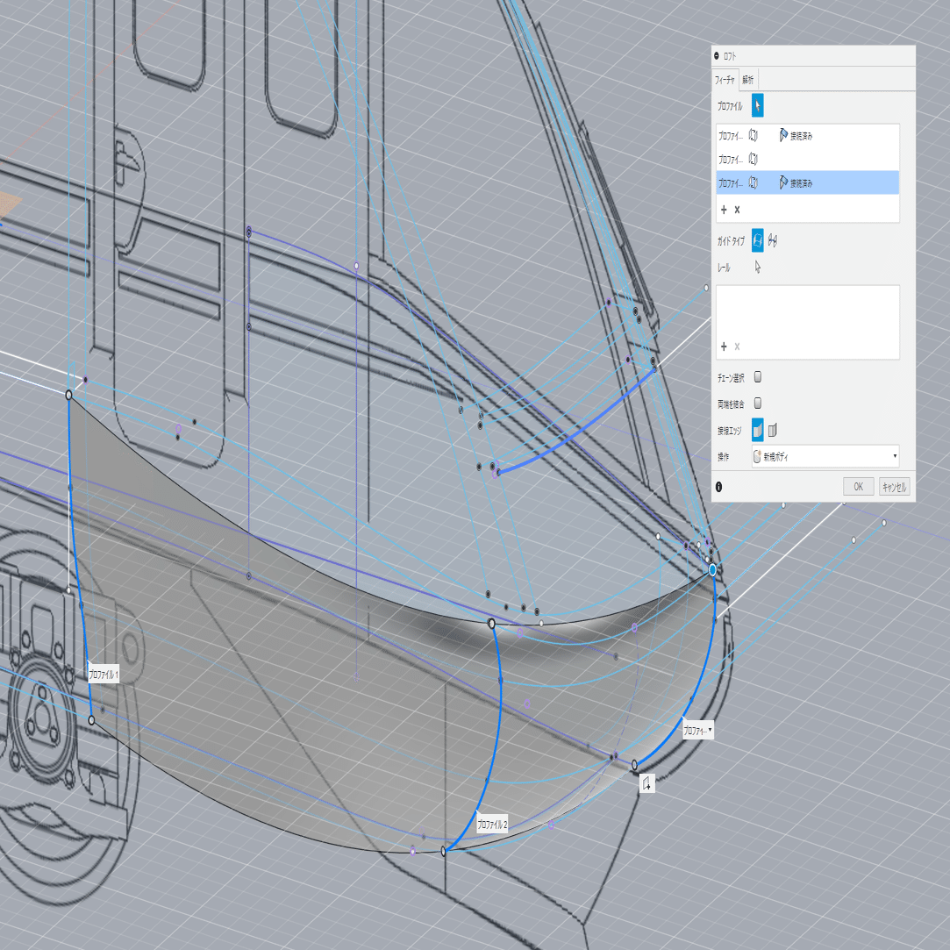Image resolution: width=950 pixels, height=950 pixels.
Task: Open the 操作 dropdown showing 新規ボディ
Action: 825,456
